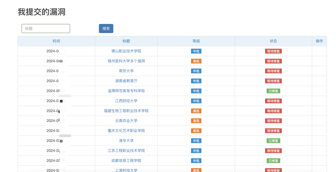Click the 我提交的漏洞 page heading
336x172 pixels.
click(41, 12)
